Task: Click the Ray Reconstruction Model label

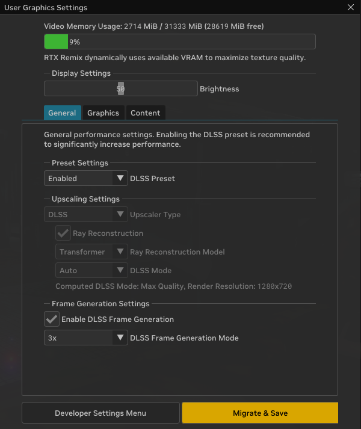Action: click(x=177, y=252)
